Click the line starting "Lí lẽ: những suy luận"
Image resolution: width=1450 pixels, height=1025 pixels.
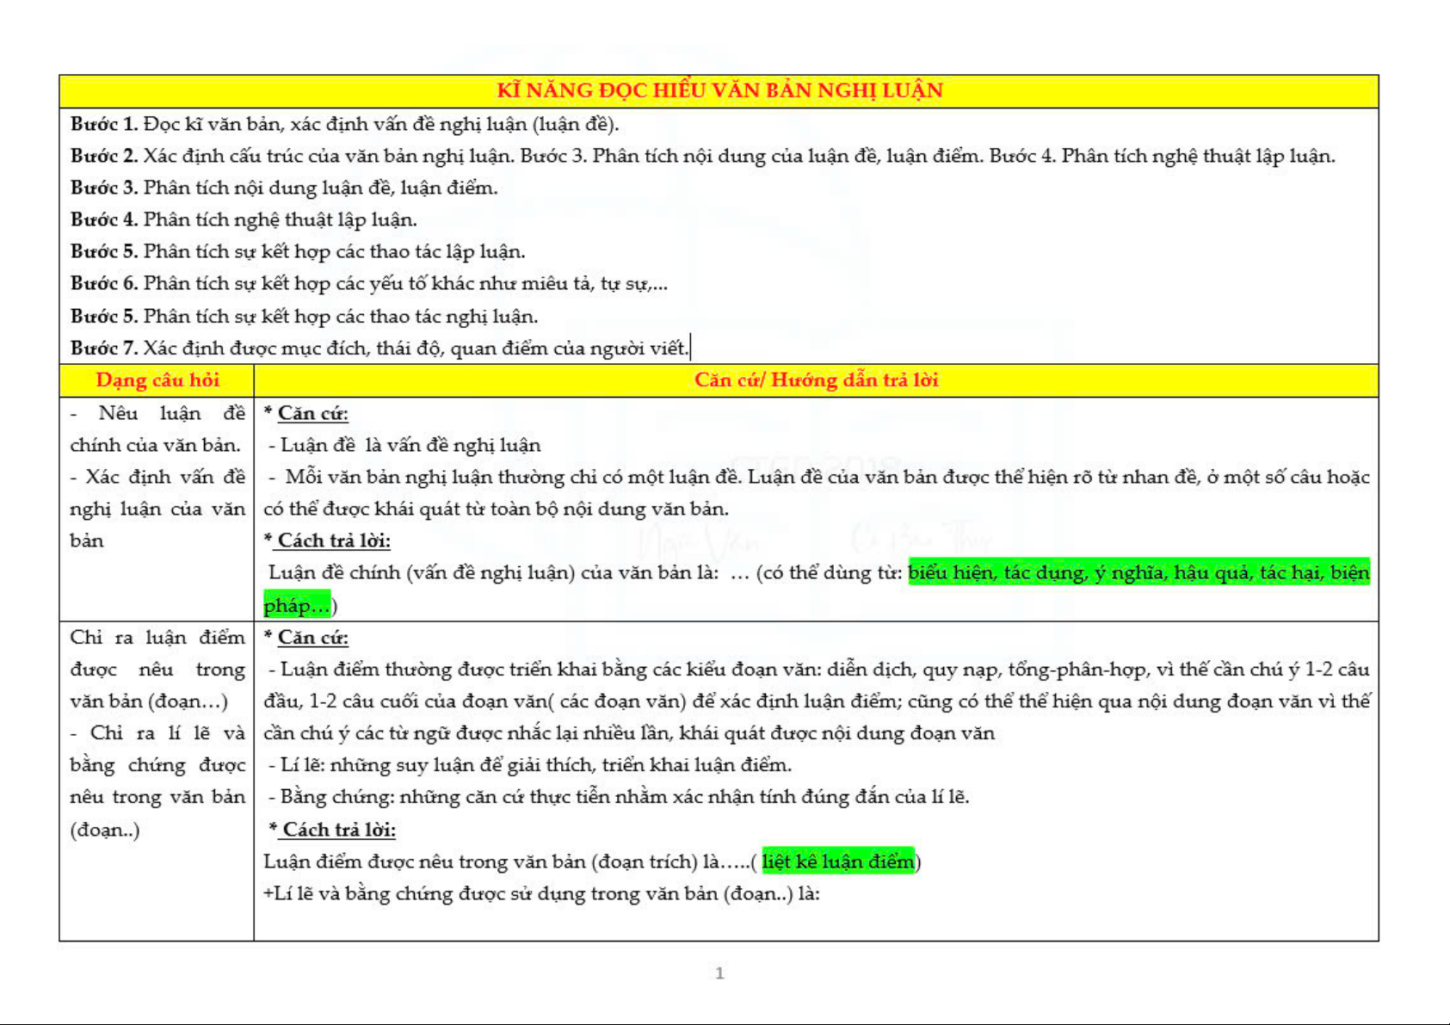[529, 765]
